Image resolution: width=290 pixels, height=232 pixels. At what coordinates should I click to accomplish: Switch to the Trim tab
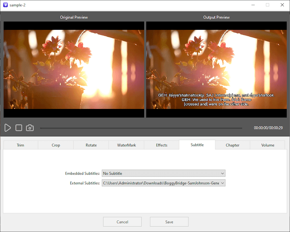pos(20,145)
